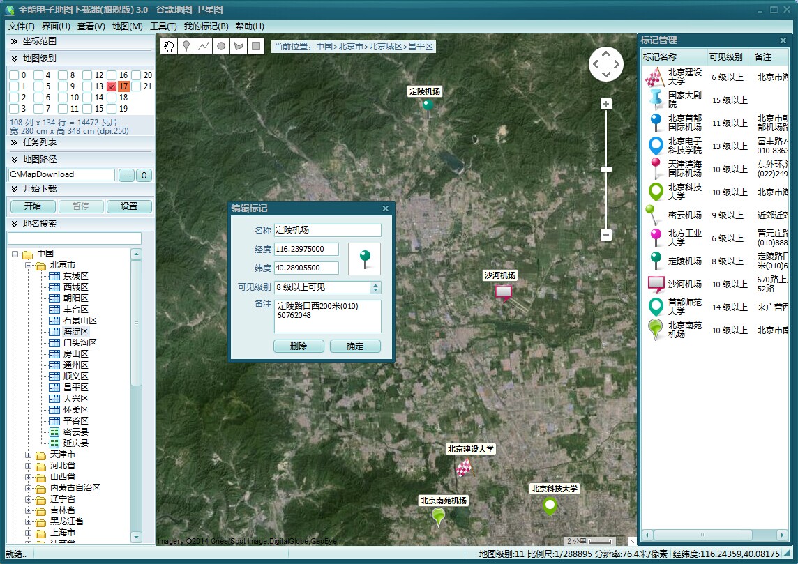The image size is (798, 564).
Task: Select 海淀区 in the place tree
Action: [75, 332]
